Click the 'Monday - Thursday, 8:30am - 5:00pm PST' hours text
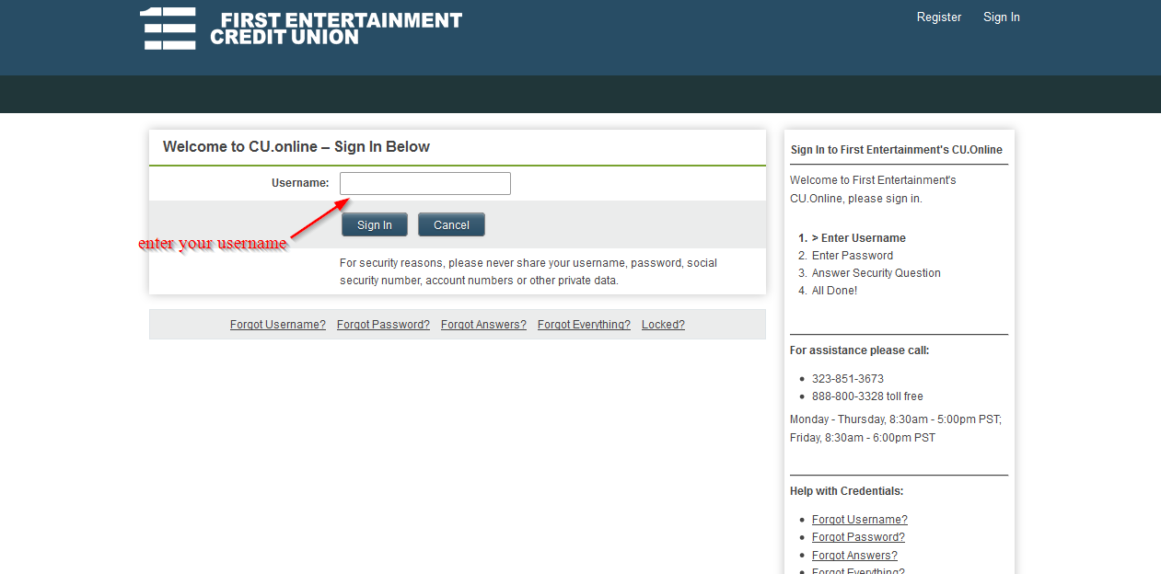Image resolution: width=1161 pixels, height=574 pixels. [896, 419]
